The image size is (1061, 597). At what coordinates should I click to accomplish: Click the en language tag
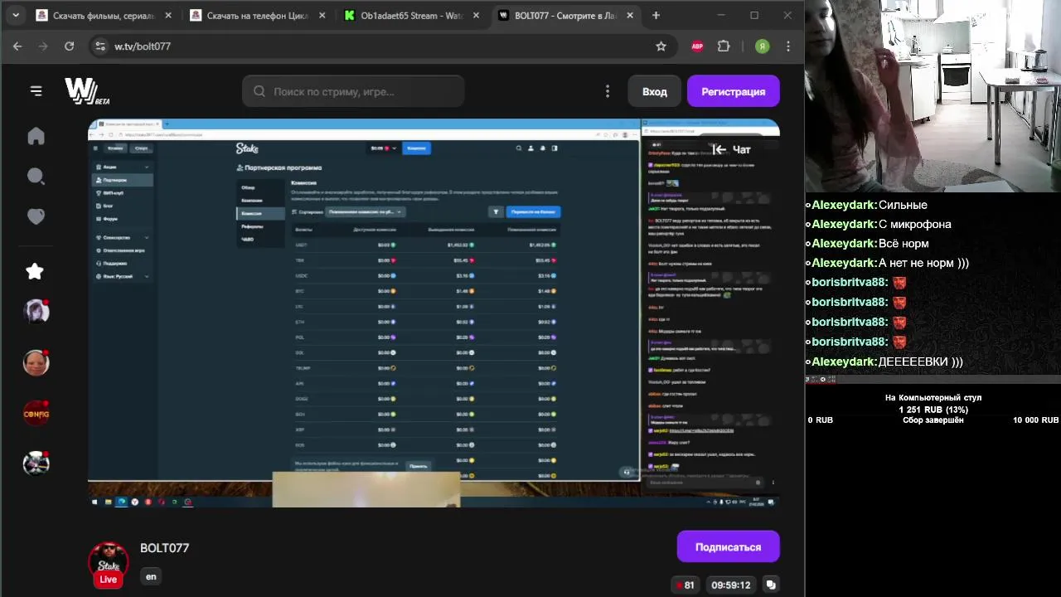(x=151, y=576)
